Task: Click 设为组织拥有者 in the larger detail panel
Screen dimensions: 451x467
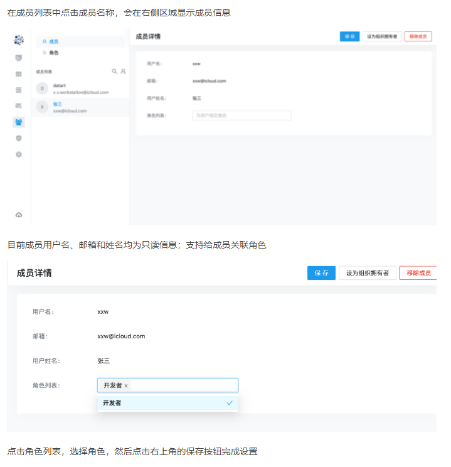Action: pos(368,273)
